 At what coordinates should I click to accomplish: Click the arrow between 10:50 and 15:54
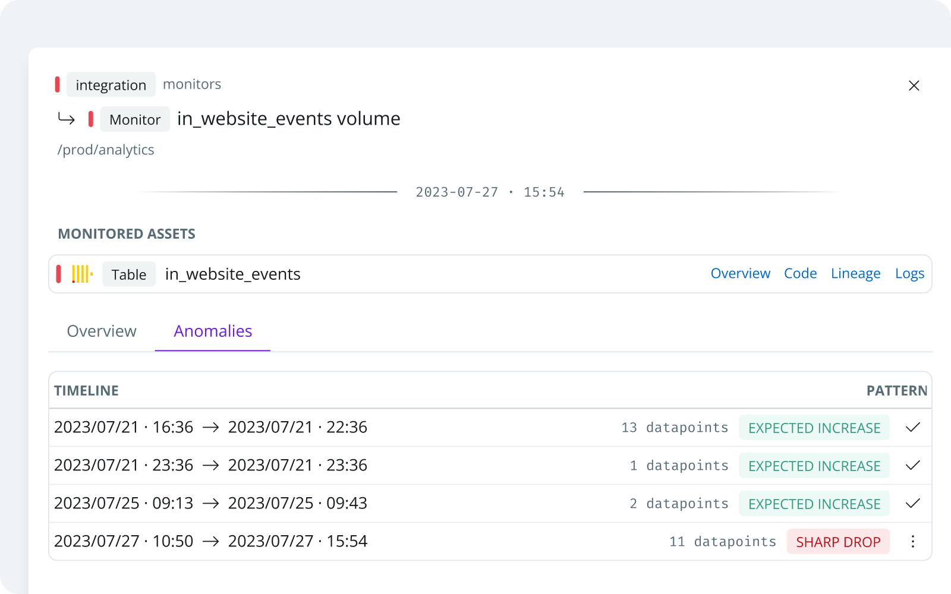(211, 541)
